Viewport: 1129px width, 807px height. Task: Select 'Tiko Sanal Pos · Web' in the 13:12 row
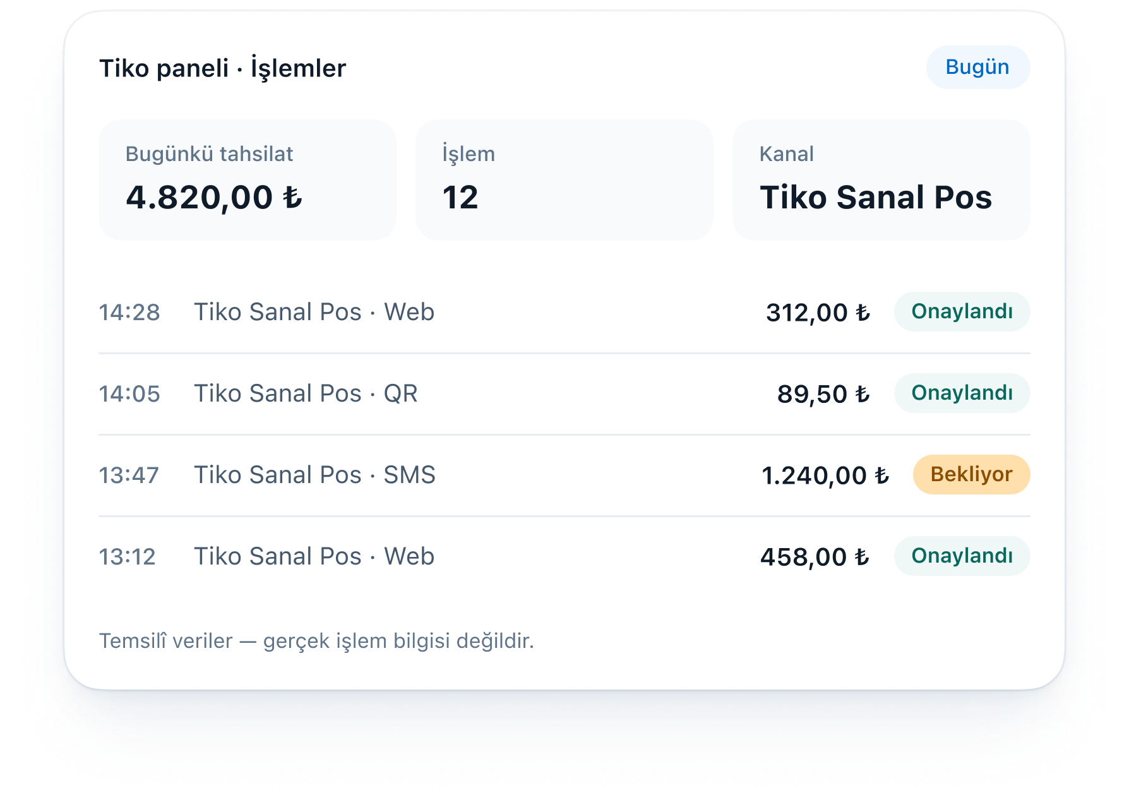coord(314,556)
